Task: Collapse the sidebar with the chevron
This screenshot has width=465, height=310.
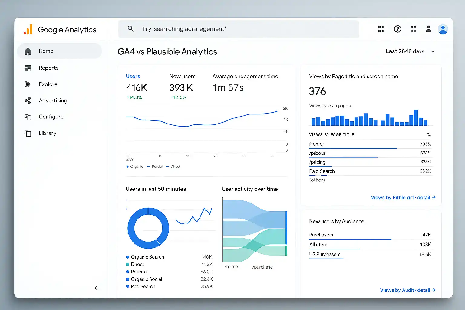Action: point(96,288)
